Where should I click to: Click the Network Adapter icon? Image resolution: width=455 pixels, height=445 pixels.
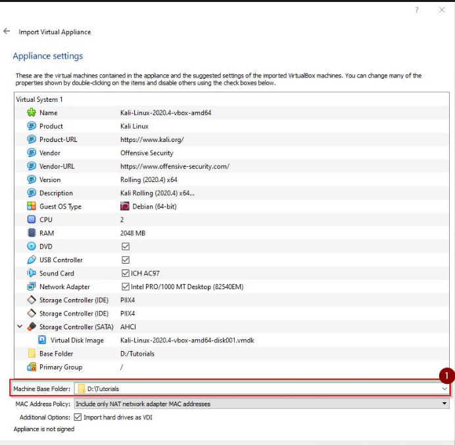[x=32, y=287]
